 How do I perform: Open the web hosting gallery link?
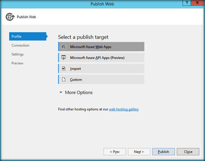[124, 109]
